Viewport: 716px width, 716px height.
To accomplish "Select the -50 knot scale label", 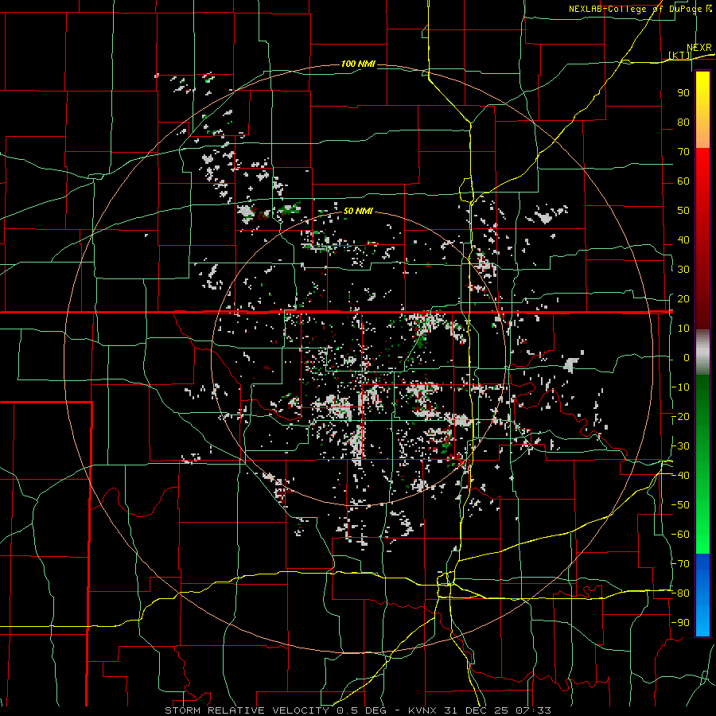I will click(x=680, y=505).
